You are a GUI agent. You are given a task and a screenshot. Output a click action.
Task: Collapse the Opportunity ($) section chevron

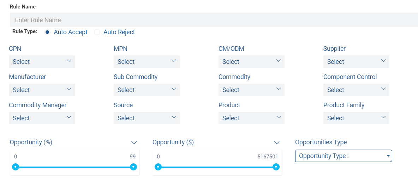click(x=277, y=143)
